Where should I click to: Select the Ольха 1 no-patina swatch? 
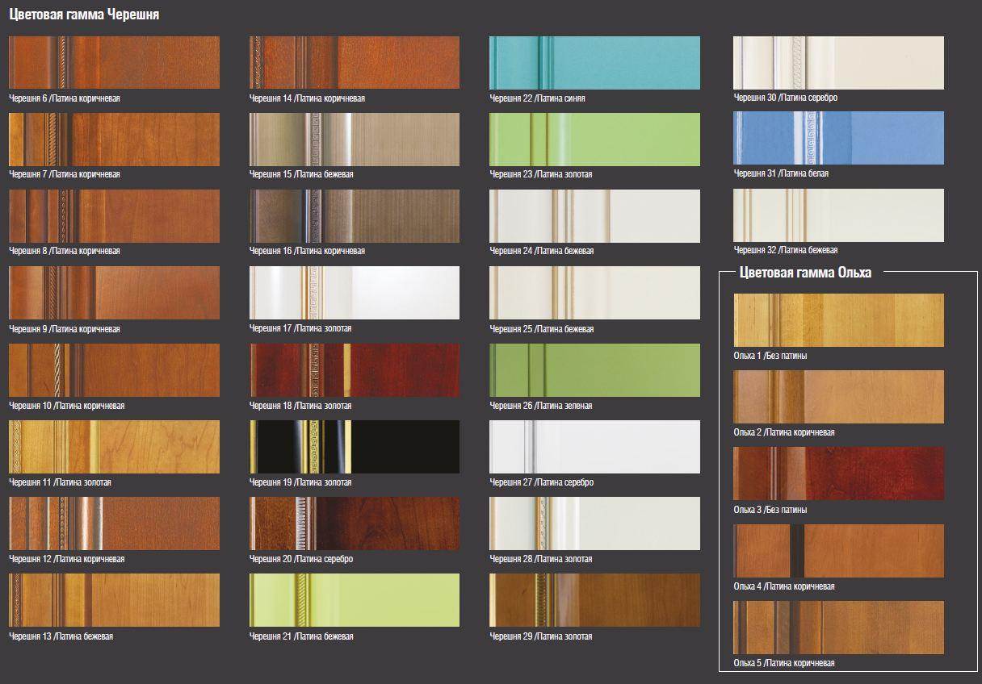click(838, 320)
